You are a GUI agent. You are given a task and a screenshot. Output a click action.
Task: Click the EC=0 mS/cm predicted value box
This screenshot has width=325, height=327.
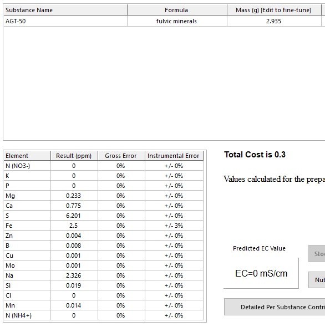click(x=261, y=273)
